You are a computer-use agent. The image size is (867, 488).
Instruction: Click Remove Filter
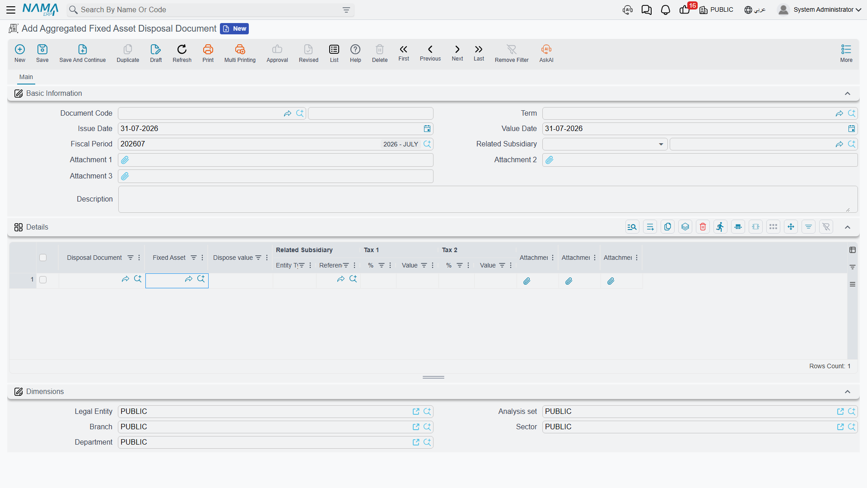click(x=512, y=53)
